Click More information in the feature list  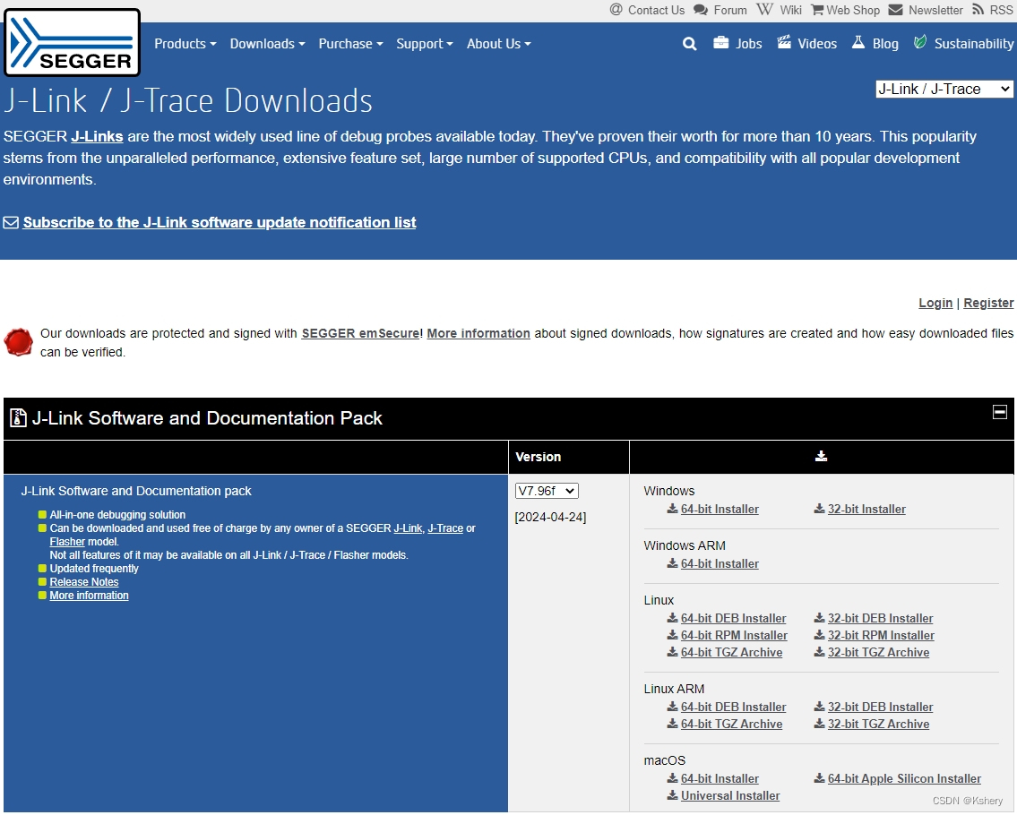click(89, 596)
